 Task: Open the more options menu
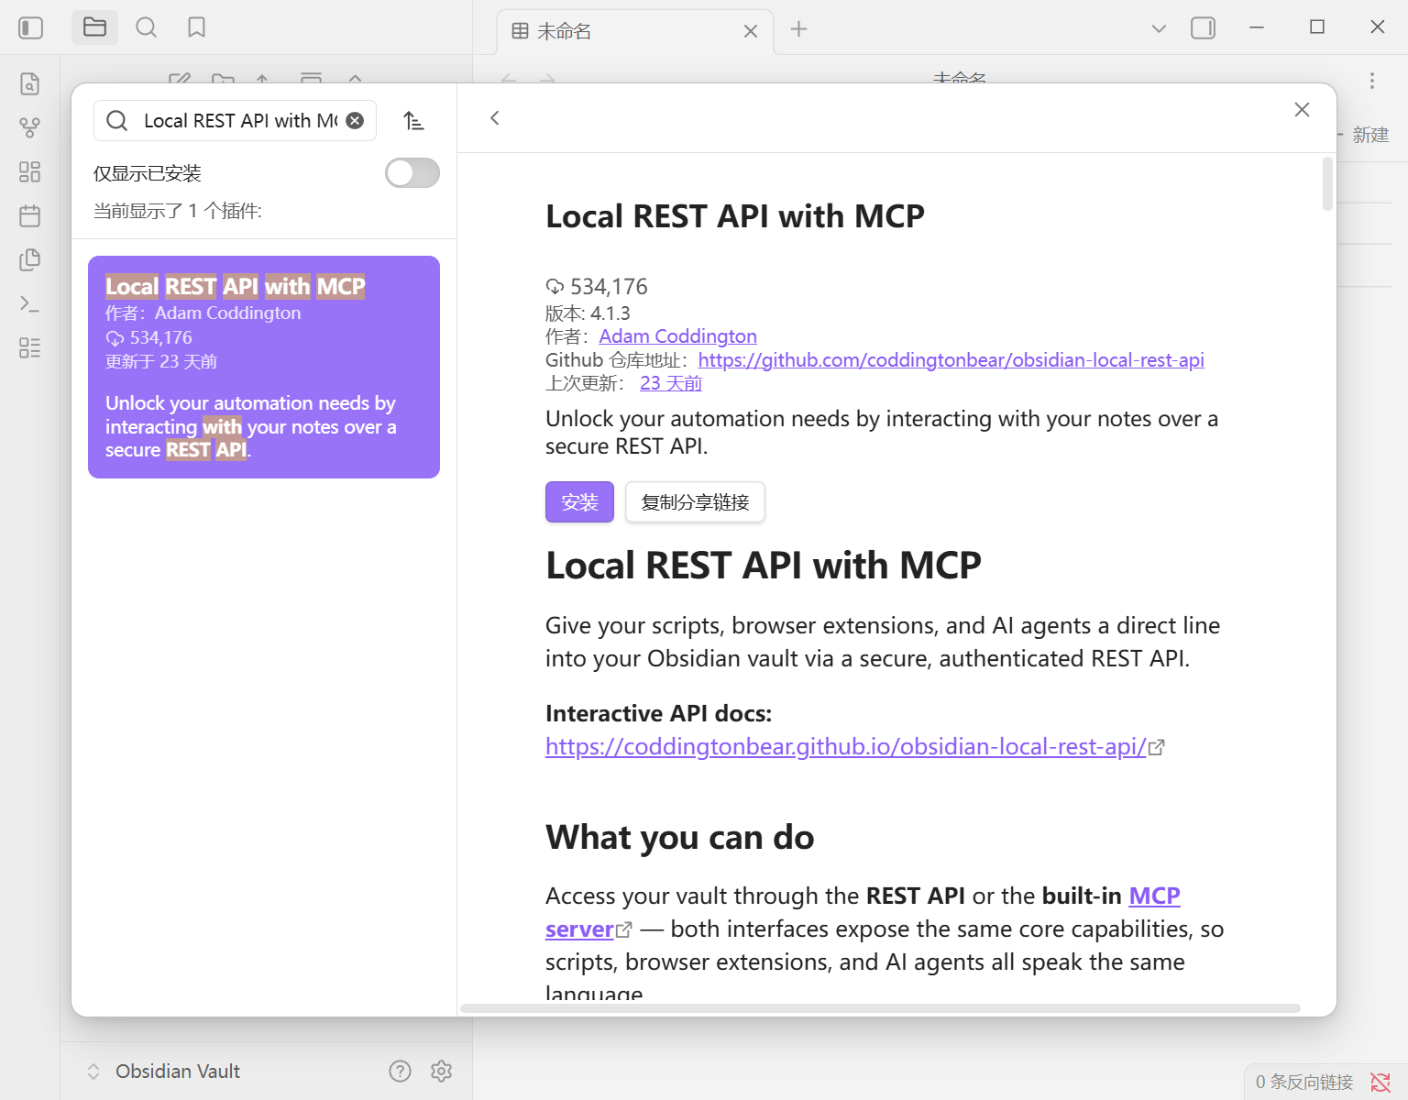1372,81
